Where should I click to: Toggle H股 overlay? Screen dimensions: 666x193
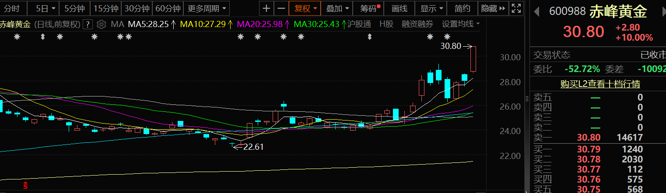pyautogui.click(x=386, y=24)
